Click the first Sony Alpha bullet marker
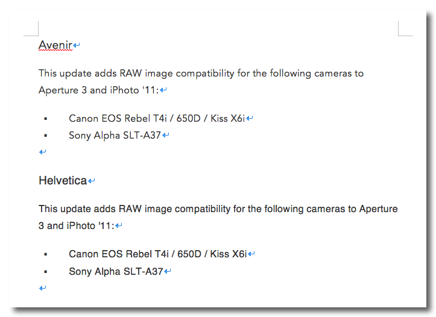The height and width of the screenshot is (317, 436). point(46,136)
